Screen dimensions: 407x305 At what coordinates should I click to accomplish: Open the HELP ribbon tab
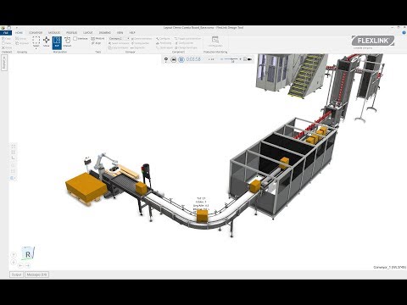(x=132, y=33)
